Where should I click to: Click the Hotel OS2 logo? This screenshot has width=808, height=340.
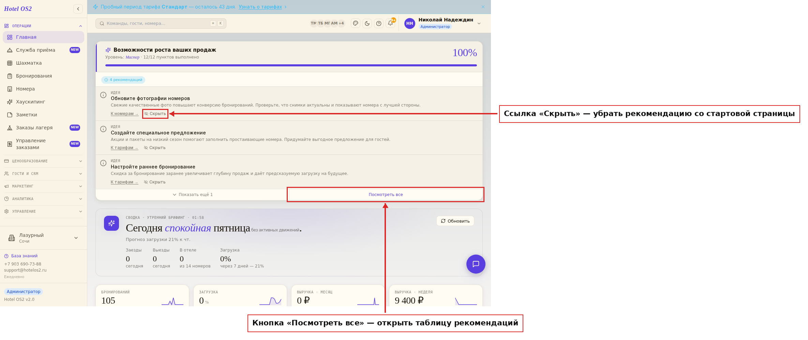coord(18,9)
